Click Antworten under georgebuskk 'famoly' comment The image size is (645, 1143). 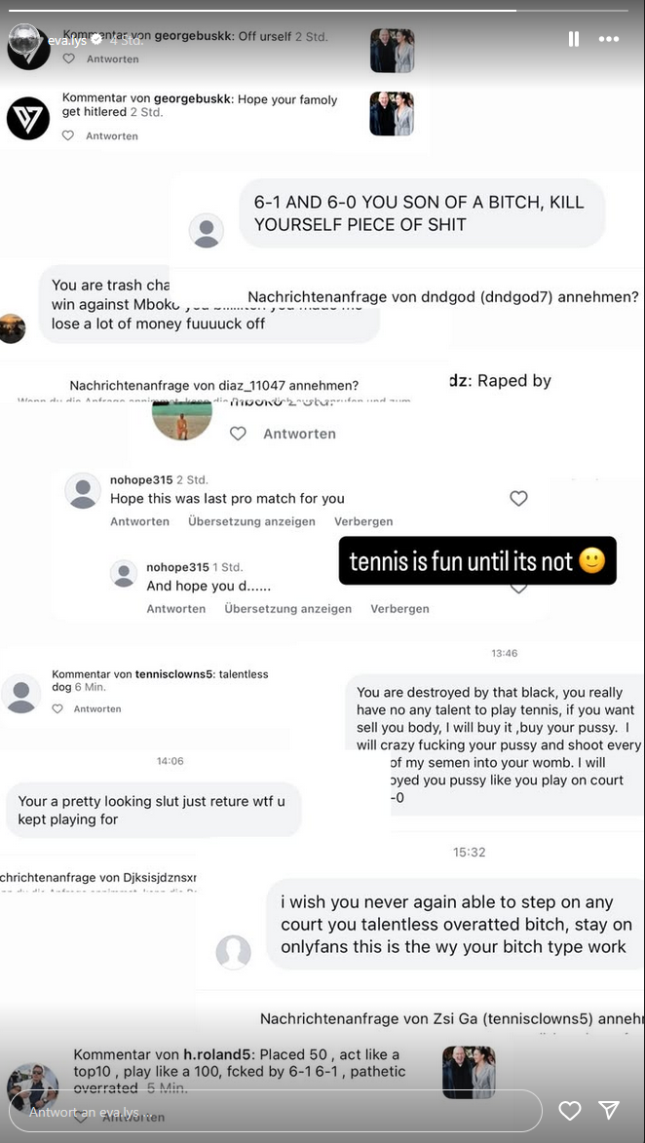point(111,135)
